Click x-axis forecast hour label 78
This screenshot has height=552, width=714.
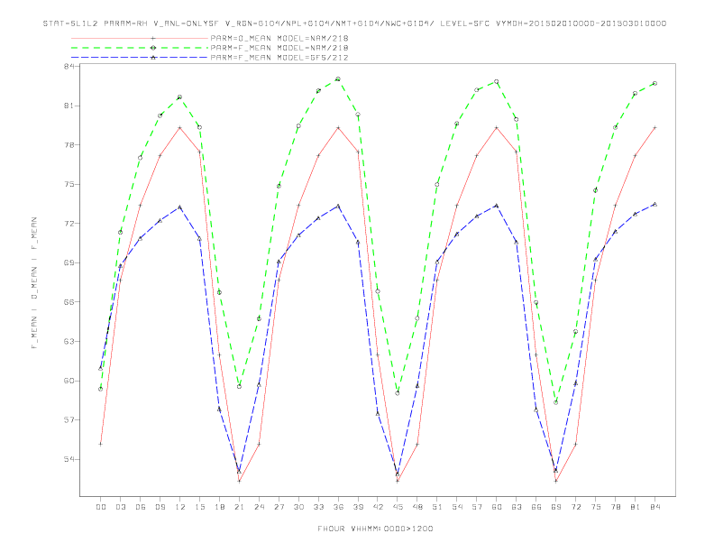click(615, 507)
